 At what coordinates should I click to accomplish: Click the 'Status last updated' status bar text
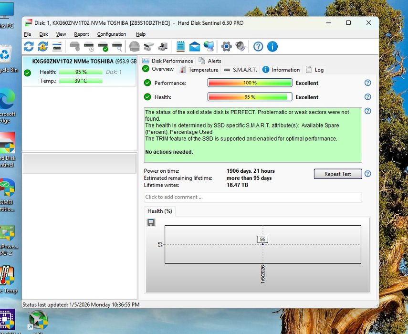click(x=81, y=304)
